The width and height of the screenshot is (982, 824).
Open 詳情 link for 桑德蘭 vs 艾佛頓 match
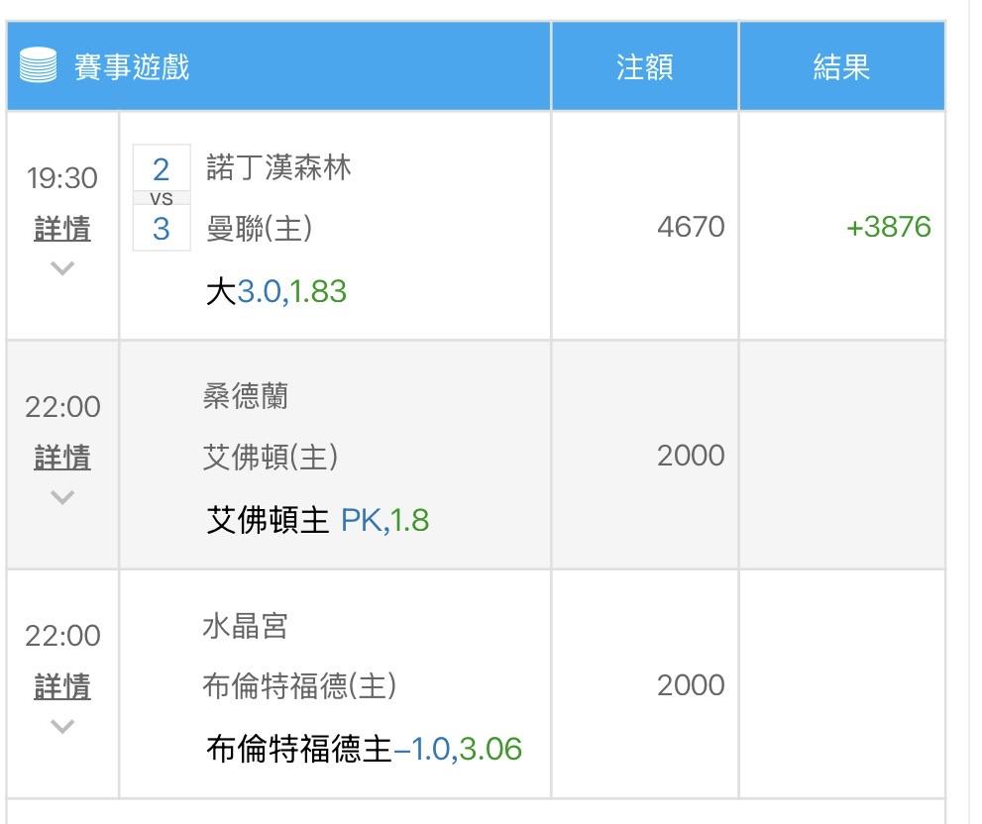[62, 458]
